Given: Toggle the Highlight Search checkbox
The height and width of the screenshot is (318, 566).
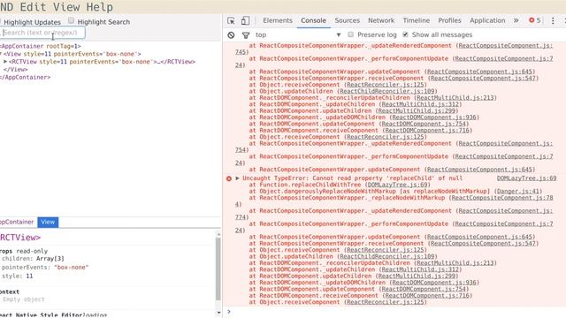Looking at the screenshot, I should 71,20.
